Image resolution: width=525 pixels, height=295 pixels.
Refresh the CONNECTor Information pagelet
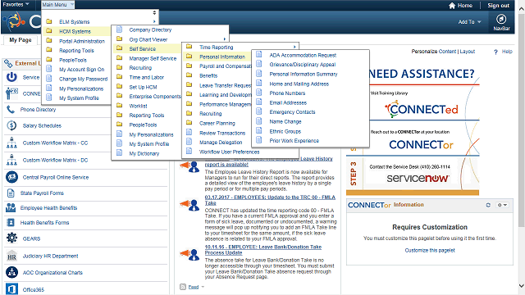tap(488, 205)
